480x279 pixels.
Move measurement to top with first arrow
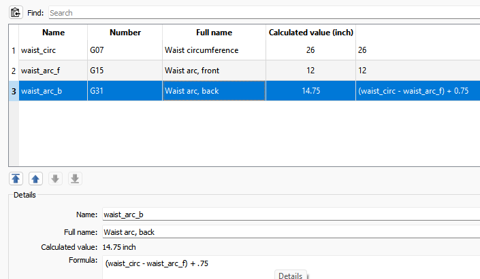coord(16,179)
